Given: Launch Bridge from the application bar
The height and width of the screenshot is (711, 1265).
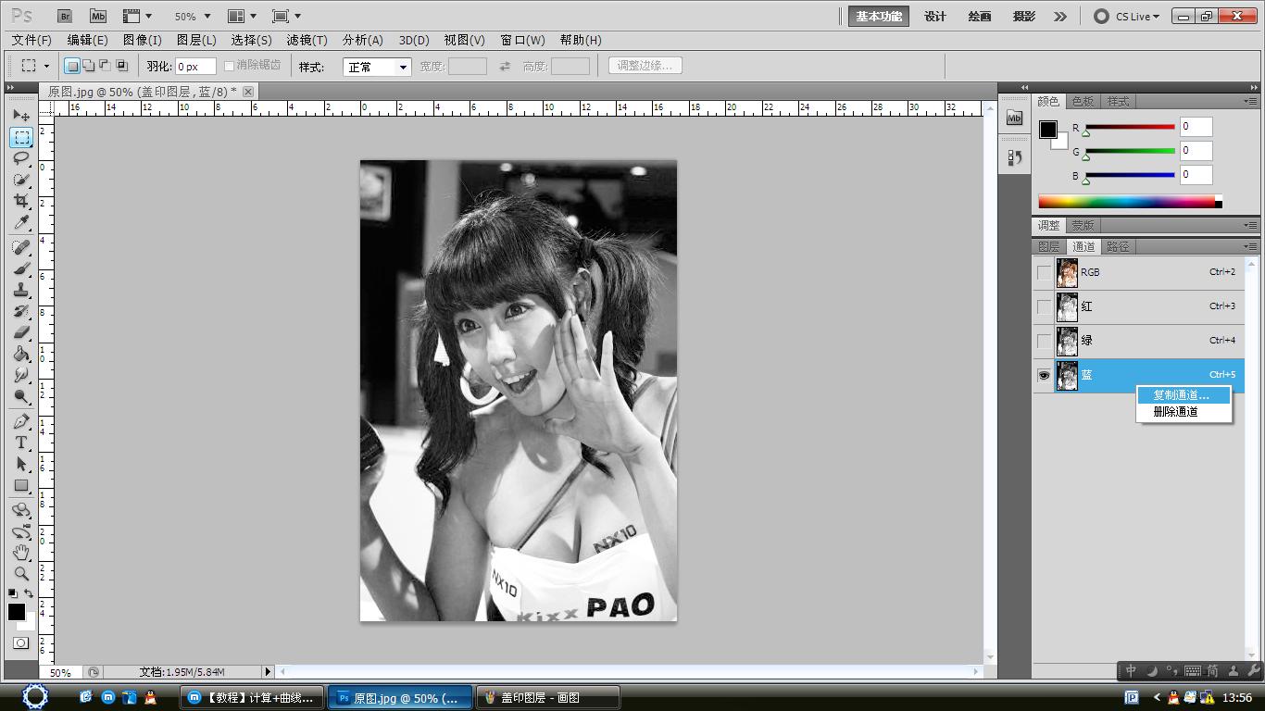Looking at the screenshot, I should pyautogui.click(x=65, y=16).
